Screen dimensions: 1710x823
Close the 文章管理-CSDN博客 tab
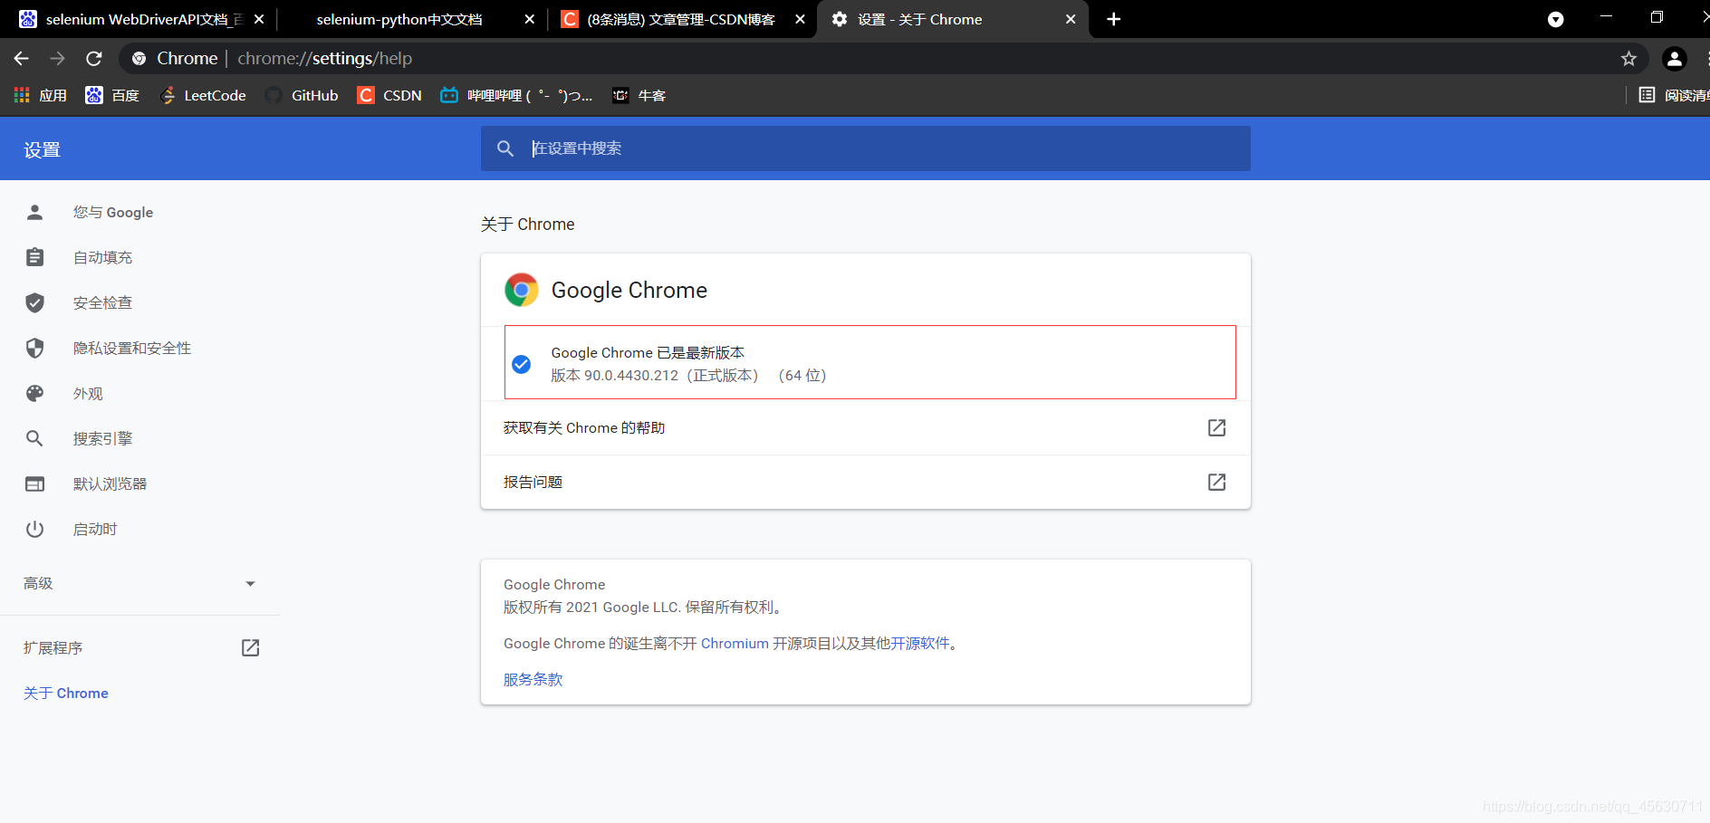tap(800, 19)
